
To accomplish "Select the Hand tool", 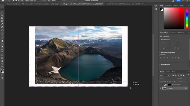I will tap(2, 61).
